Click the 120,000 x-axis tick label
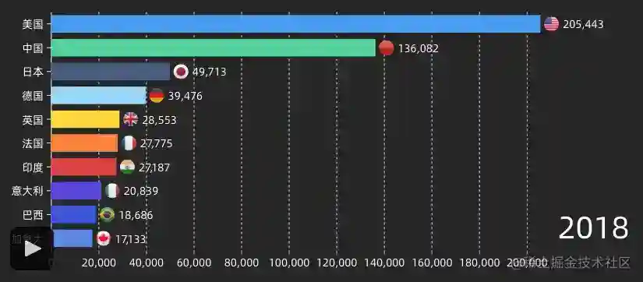This screenshot has width=643, height=282. tap(337, 263)
